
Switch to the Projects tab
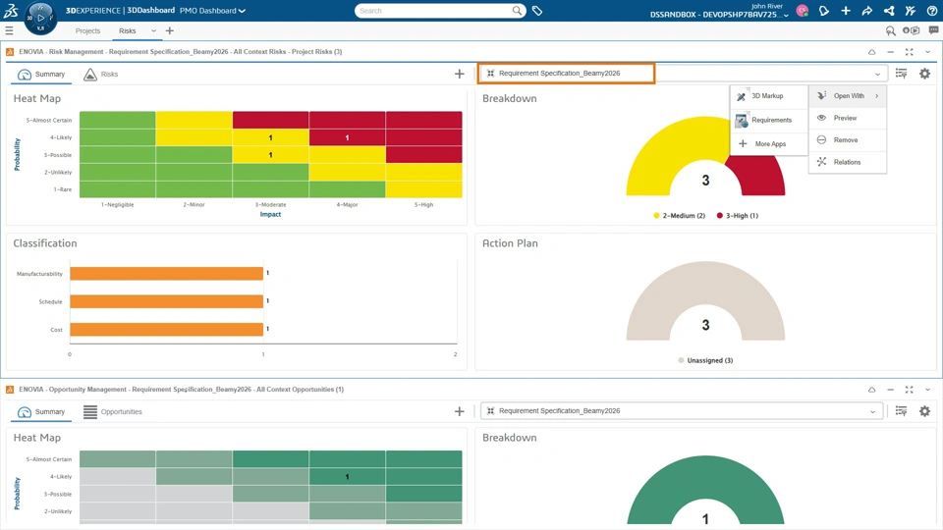tap(87, 30)
